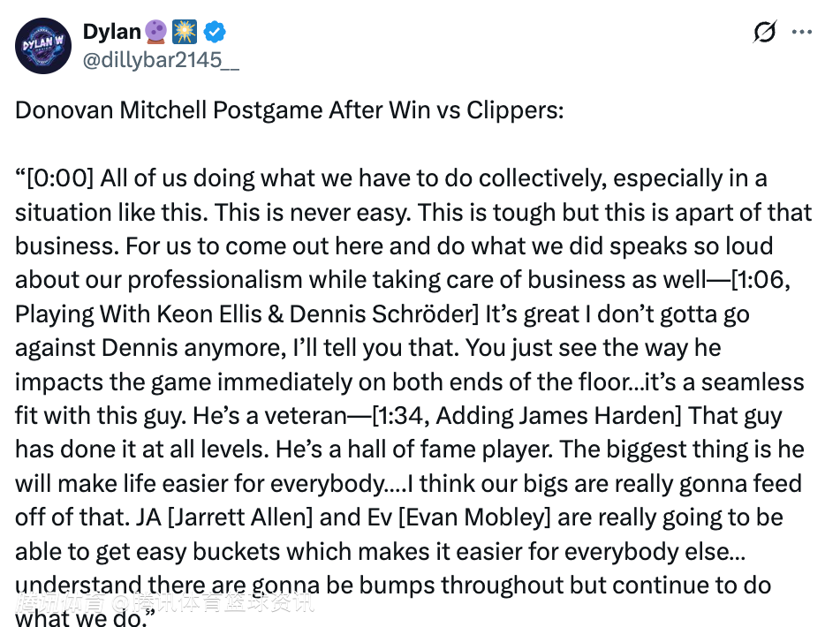Click the display name Dylan
Image resolution: width=825 pixels, height=627 pixels.
pyautogui.click(x=111, y=32)
